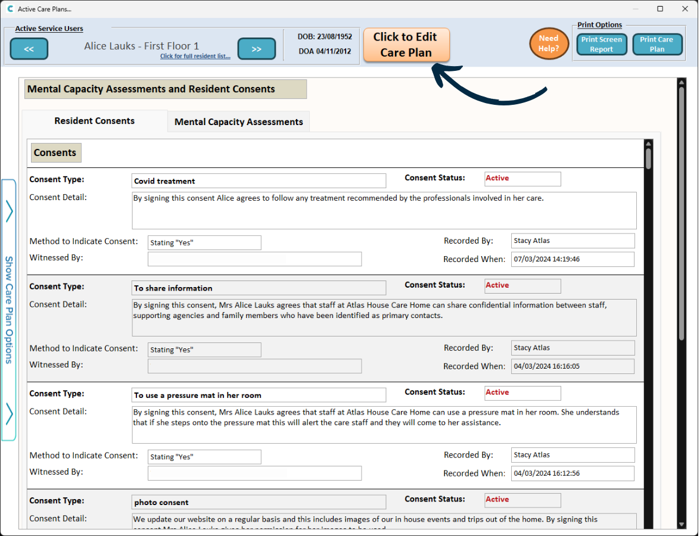Maximize the Active Care Plans window

pos(660,9)
